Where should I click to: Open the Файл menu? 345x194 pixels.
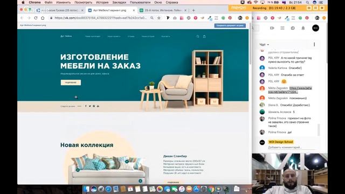(x=49, y=2)
